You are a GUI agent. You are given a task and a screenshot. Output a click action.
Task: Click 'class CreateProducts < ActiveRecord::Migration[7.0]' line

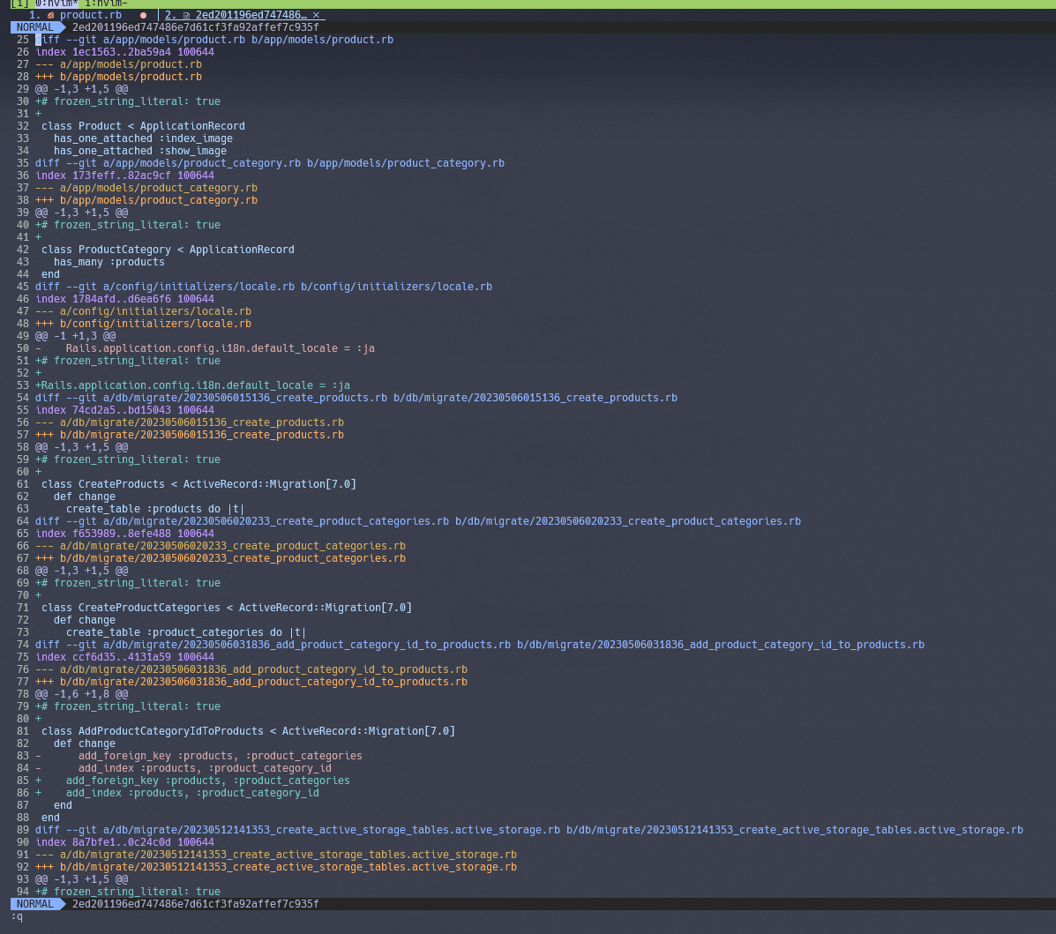point(198,484)
